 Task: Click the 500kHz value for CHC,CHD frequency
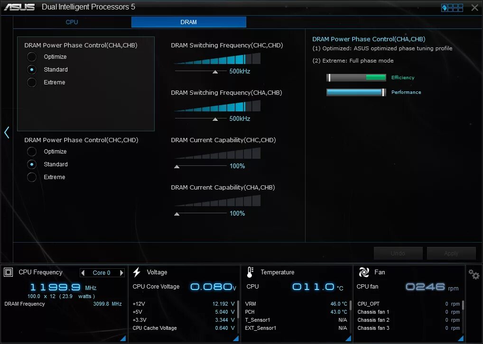[240, 72]
